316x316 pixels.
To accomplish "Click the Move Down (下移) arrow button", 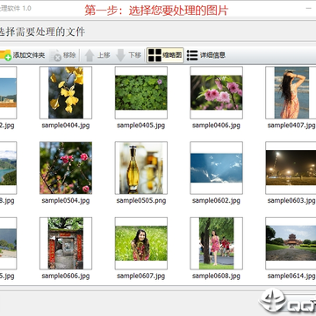I will (x=128, y=55).
